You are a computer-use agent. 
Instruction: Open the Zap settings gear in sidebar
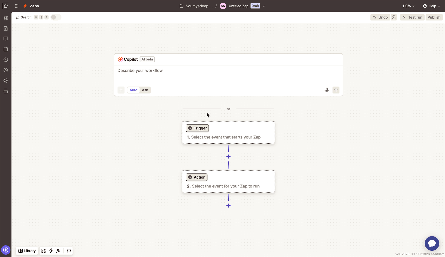[6, 81]
